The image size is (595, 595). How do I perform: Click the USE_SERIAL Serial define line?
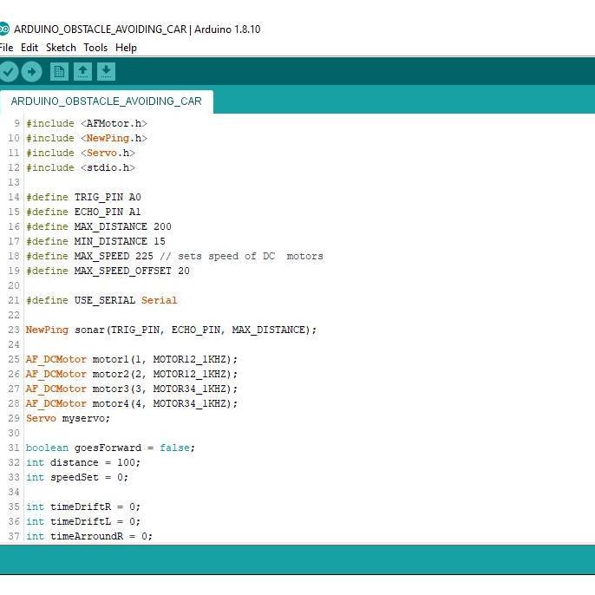click(101, 300)
